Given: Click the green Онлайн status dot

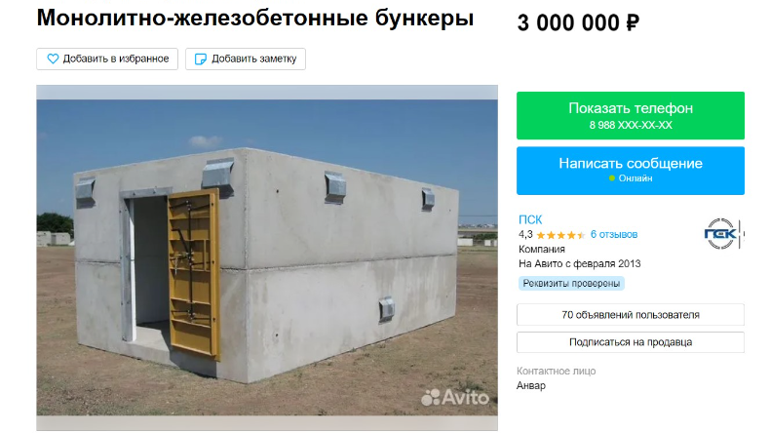Looking at the screenshot, I should [x=612, y=178].
